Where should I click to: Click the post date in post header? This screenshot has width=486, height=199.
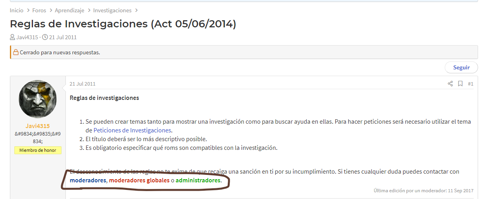coord(82,84)
